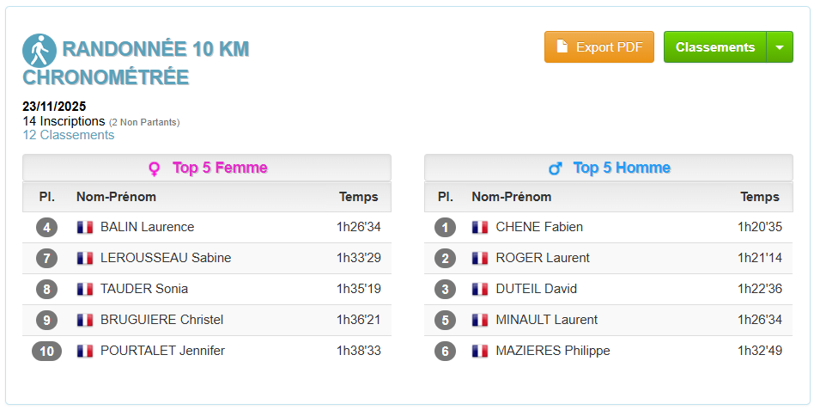Viewport: 814px width, 410px height.
Task: Select the Top 5 Femme header
Action: pos(220,168)
